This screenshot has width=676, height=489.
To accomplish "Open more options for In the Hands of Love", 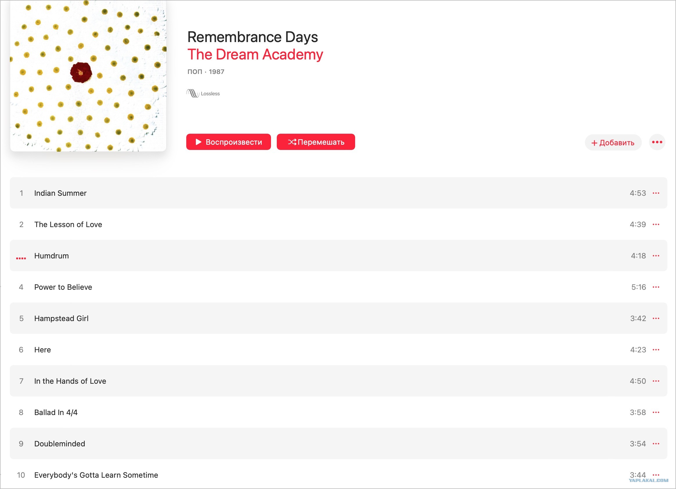I will [656, 381].
